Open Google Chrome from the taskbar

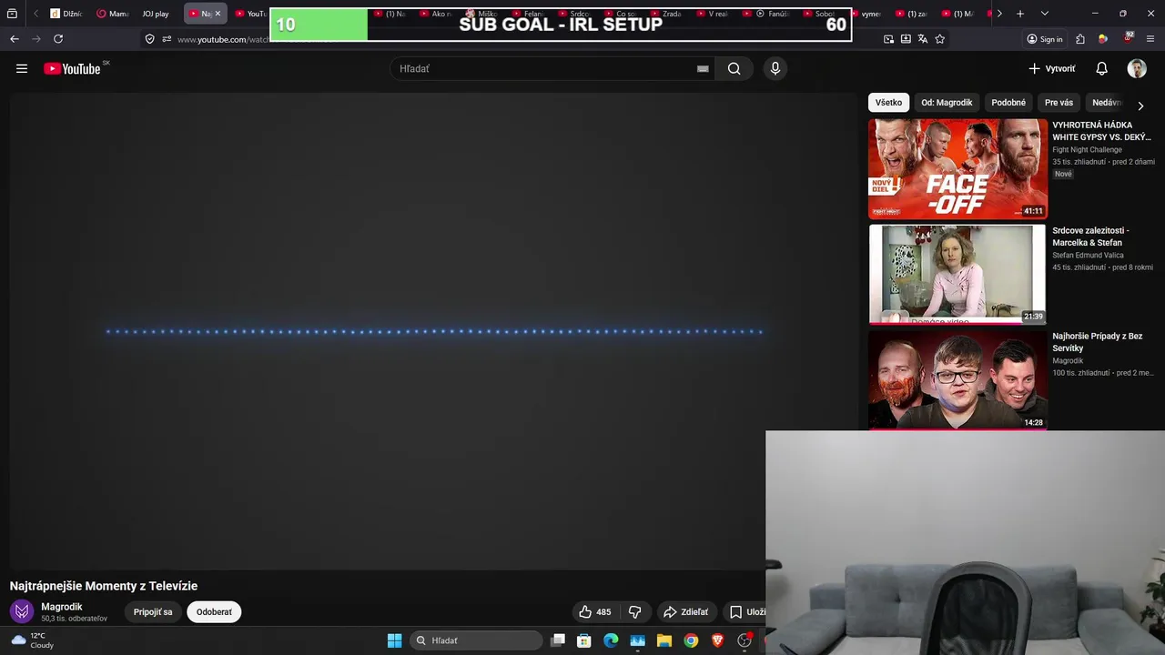(x=691, y=640)
